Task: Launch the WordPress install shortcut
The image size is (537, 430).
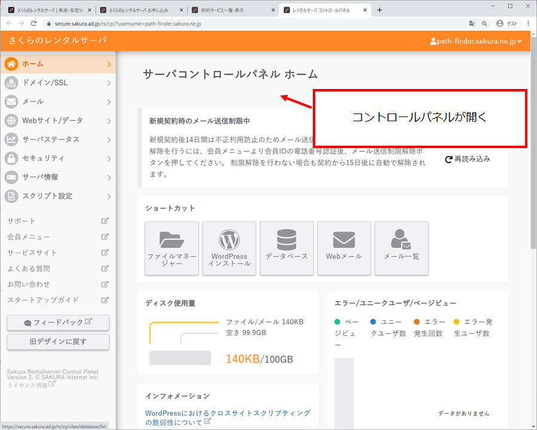Action: point(229,248)
